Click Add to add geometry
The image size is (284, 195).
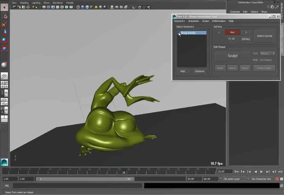(183, 71)
